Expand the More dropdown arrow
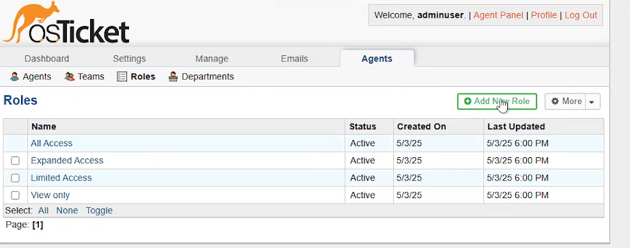 coord(592,102)
